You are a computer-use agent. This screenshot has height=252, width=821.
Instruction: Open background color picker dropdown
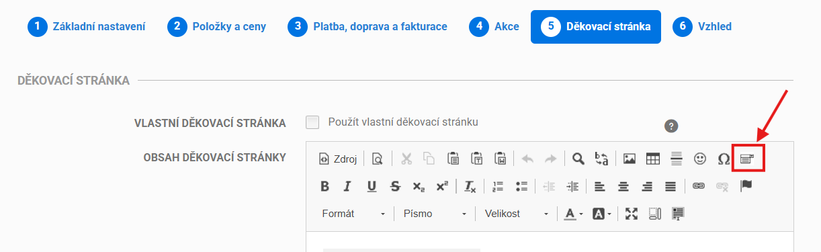[602, 214]
